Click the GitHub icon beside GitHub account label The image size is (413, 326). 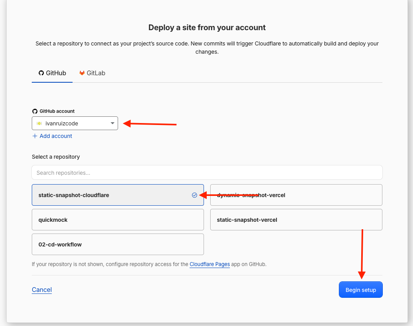(35, 111)
